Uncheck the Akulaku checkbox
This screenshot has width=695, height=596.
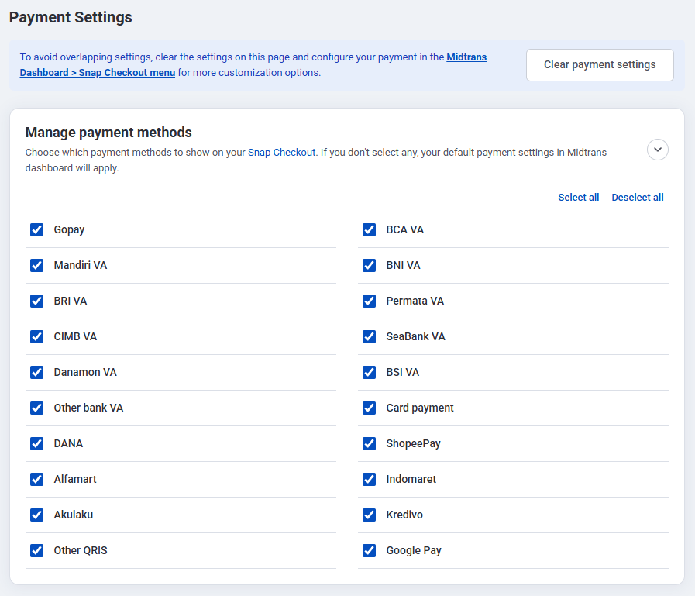pyautogui.click(x=36, y=515)
